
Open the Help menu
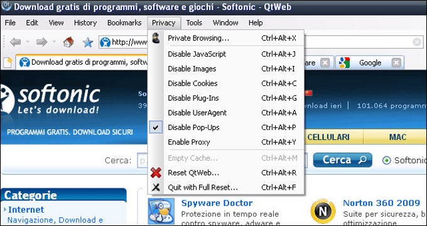[x=256, y=23]
